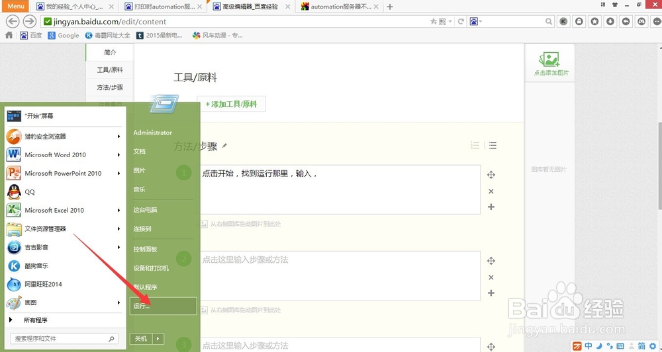Launch 酷狗音乐 from the Start menu
662x352 pixels.
(64, 265)
